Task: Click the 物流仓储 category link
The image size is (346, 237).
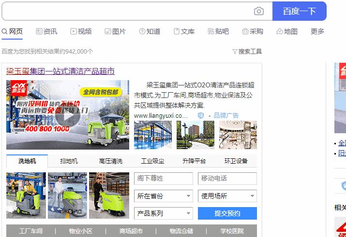Action: click(x=181, y=231)
